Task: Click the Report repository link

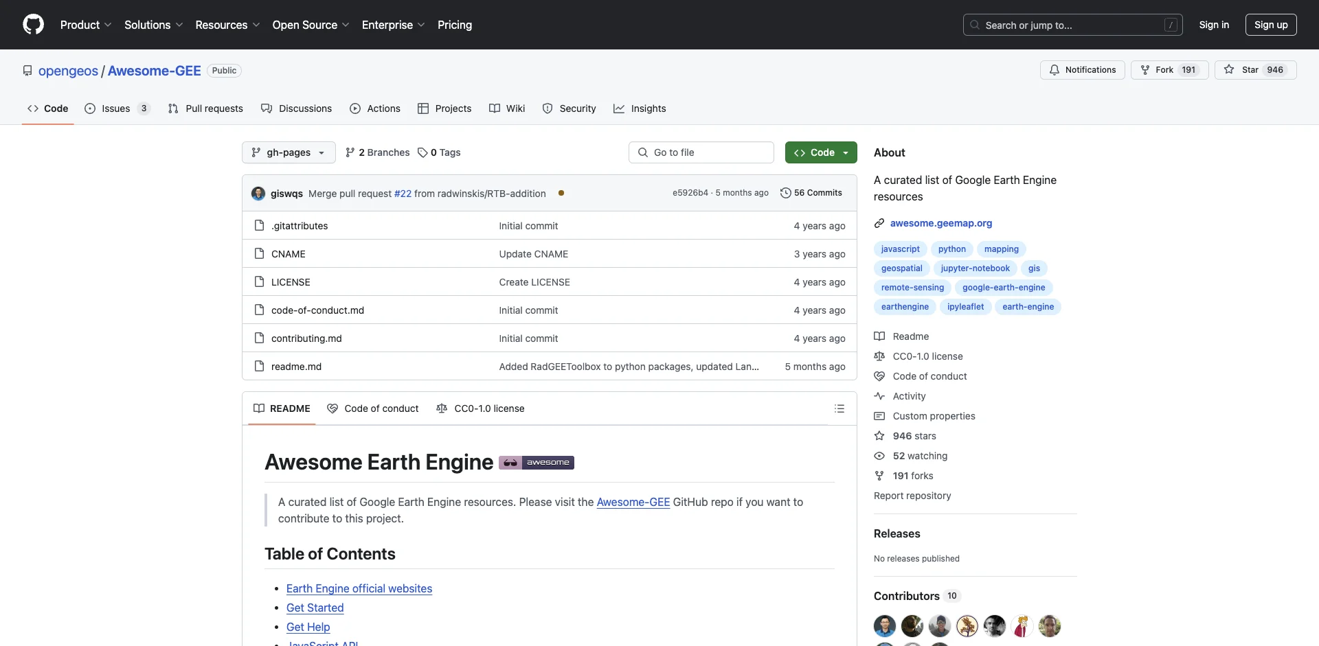Action: pos(912,496)
